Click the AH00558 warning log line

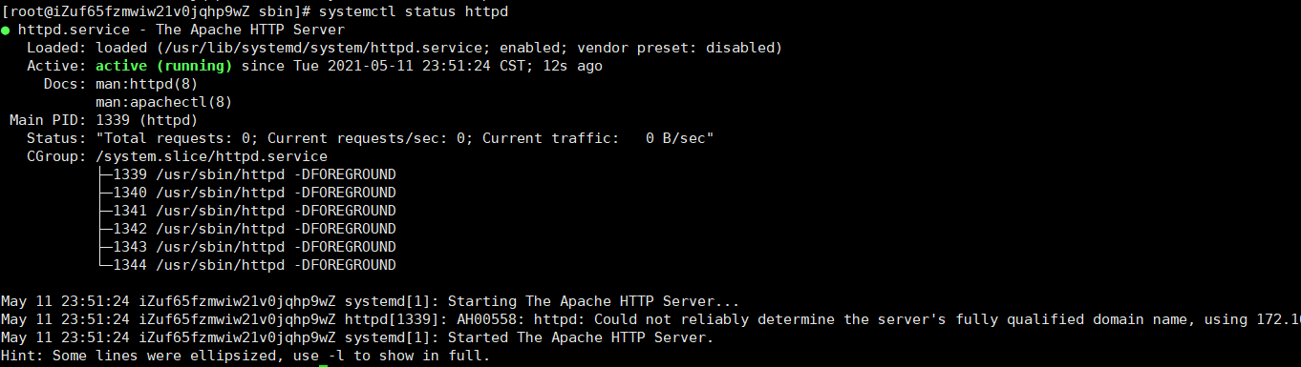coord(650,319)
